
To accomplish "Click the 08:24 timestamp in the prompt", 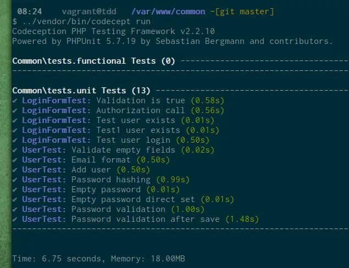I will 30,12.
